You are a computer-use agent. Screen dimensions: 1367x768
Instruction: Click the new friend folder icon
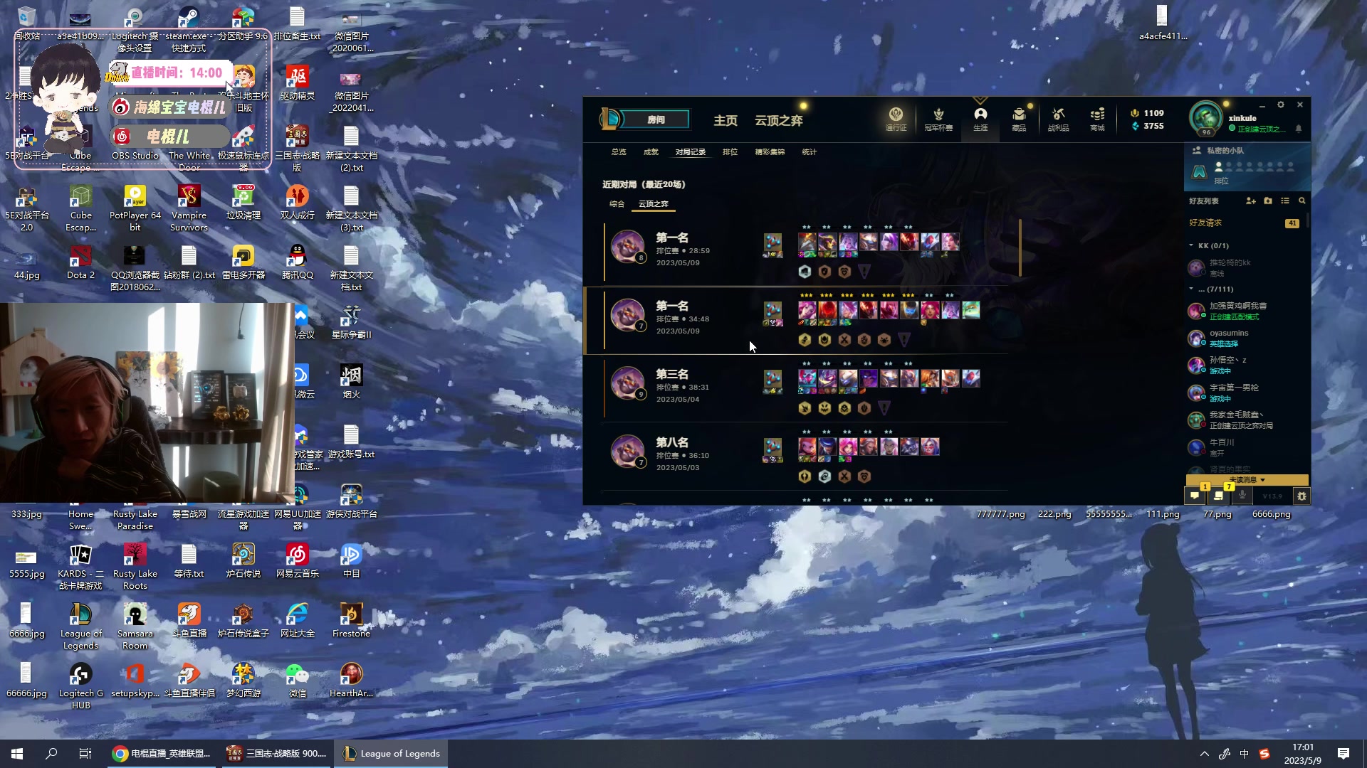(1268, 201)
